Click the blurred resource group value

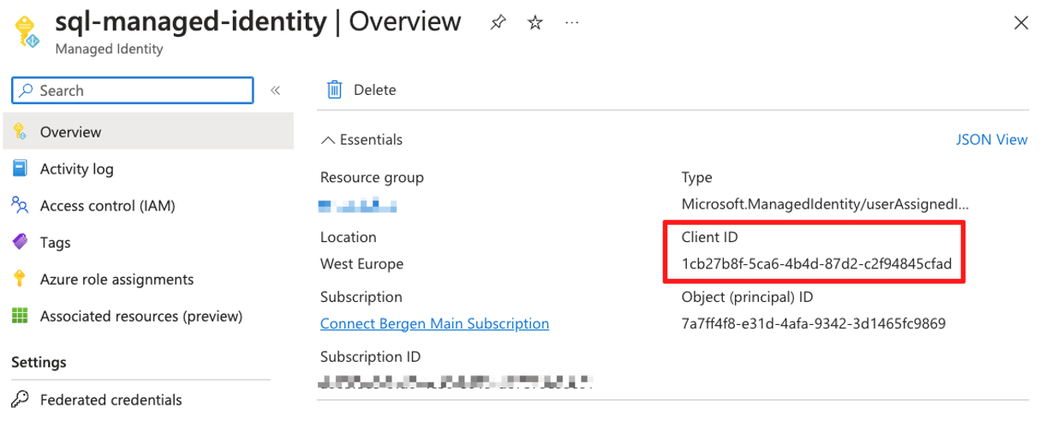357,205
